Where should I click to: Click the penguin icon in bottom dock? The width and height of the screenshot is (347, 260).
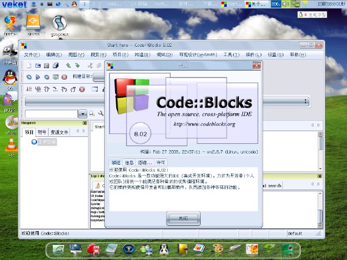(x=164, y=250)
